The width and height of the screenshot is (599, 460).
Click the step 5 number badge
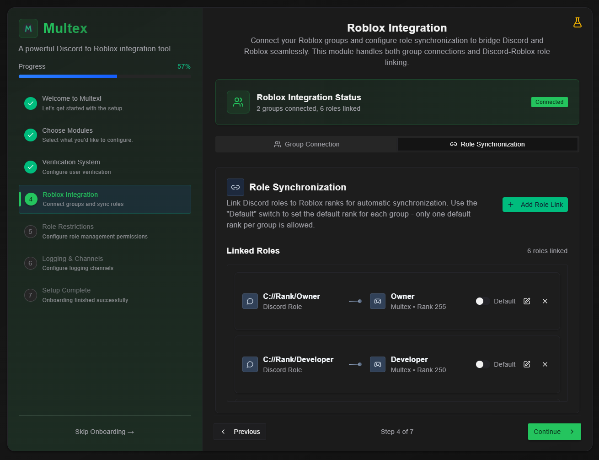(x=31, y=232)
